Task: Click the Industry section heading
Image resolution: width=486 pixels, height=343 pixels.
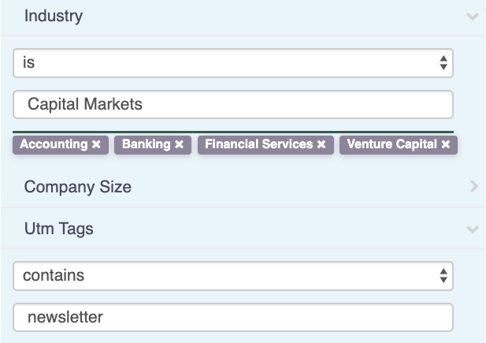Action: click(x=54, y=16)
